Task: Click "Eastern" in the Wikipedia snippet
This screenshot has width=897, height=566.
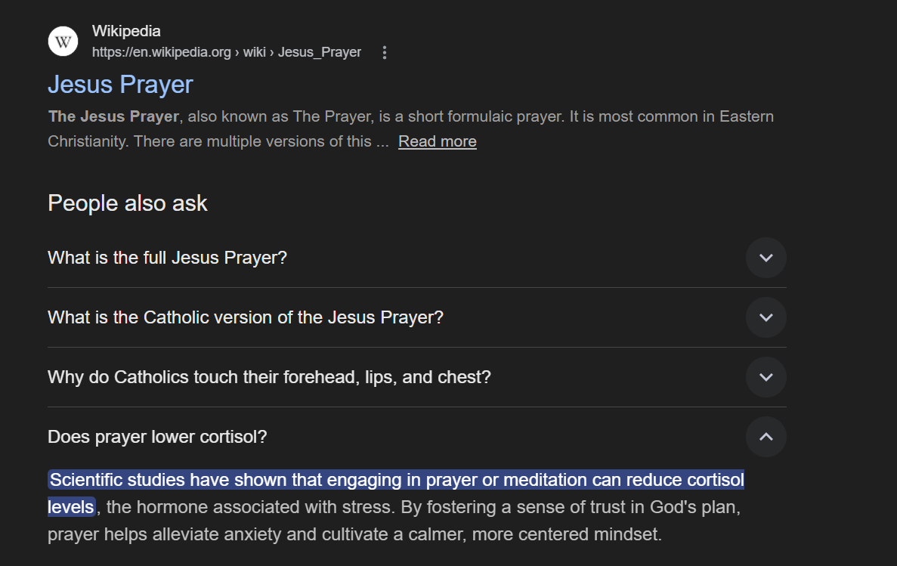Action: click(745, 117)
